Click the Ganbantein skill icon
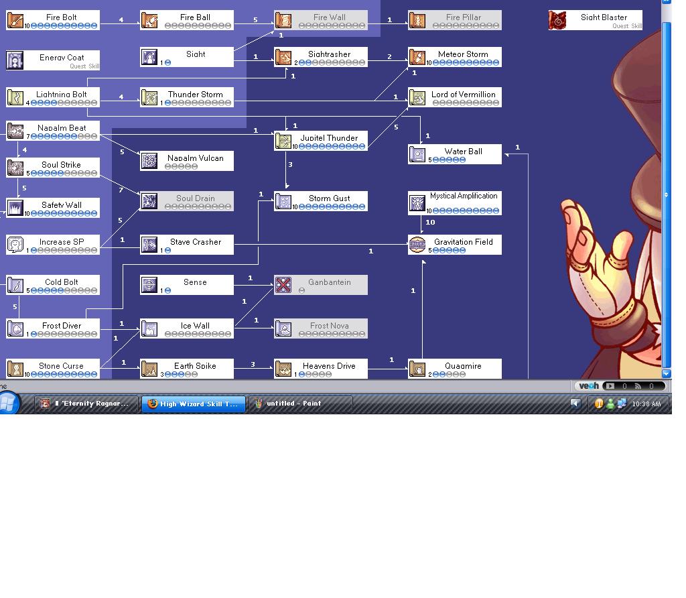This screenshot has height=598, width=686. coord(283,285)
